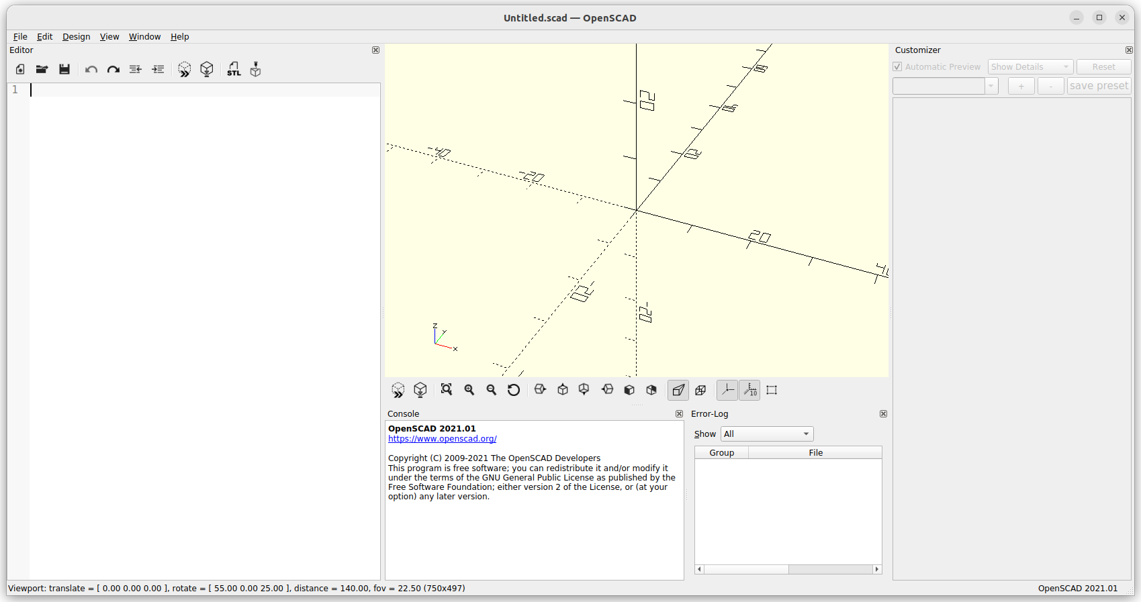Open the File menu

pos(20,37)
